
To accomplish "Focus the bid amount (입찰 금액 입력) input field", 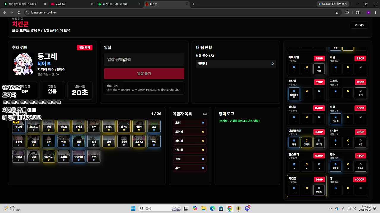I will click(x=144, y=59).
